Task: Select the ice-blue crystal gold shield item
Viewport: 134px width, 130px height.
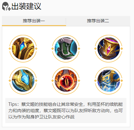Action: [23, 81]
